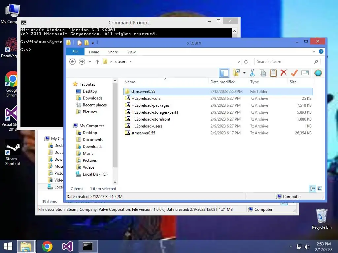Open the View ribbon tab
The image size is (338, 253).
(x=131, y=52)
